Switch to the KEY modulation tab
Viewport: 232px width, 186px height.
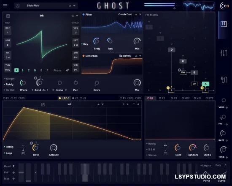click(x=186, y=98)
